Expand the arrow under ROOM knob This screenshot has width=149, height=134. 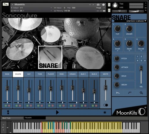pos(141,51)
